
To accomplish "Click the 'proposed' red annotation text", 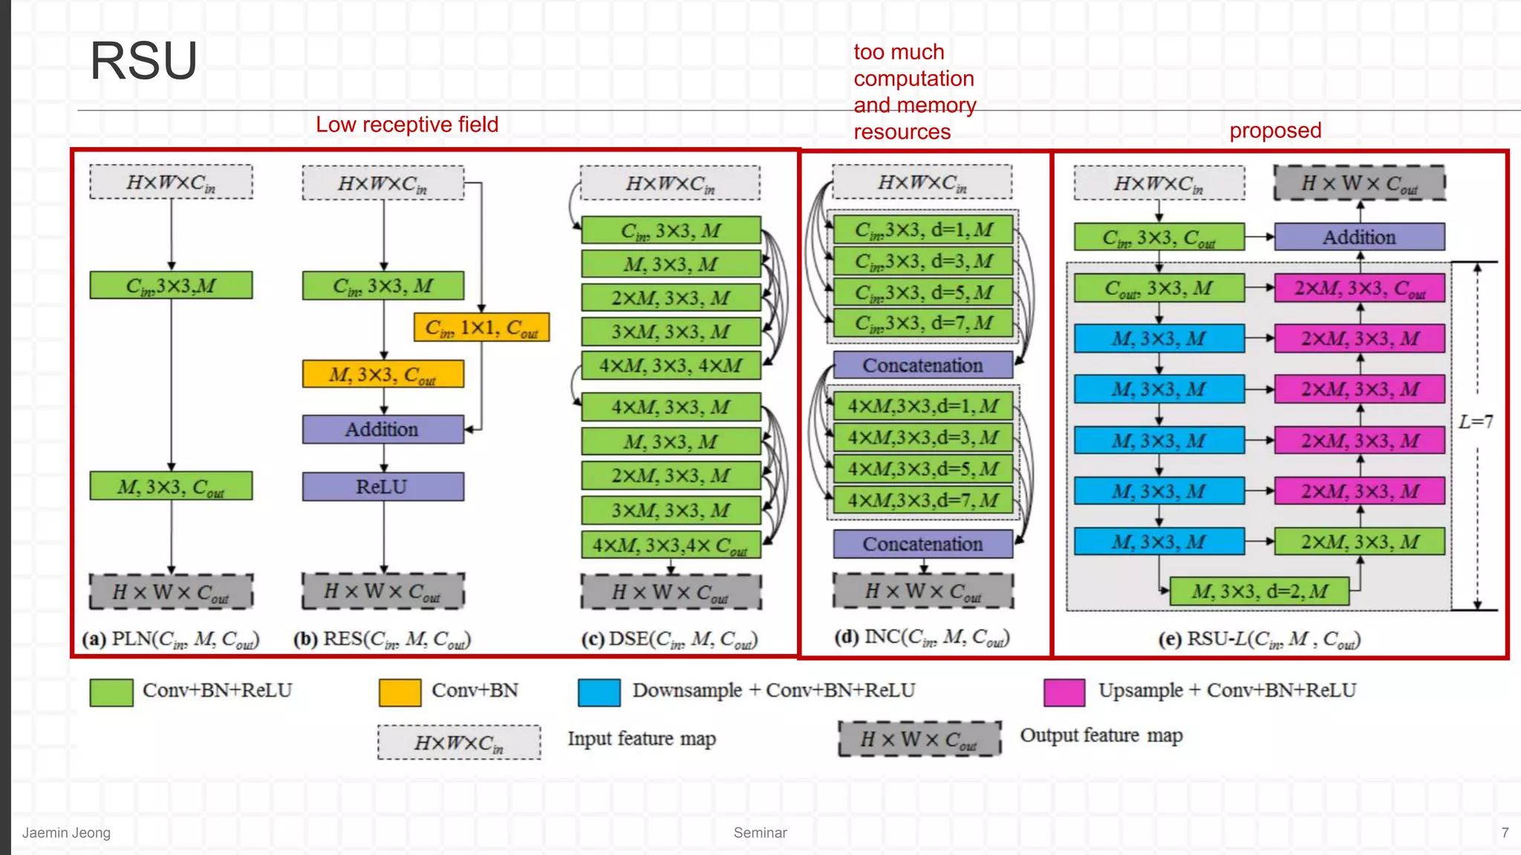I will (x=1274, y=131).
